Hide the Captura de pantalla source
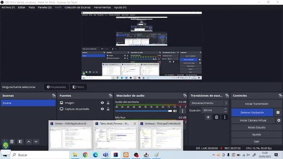 102,109
